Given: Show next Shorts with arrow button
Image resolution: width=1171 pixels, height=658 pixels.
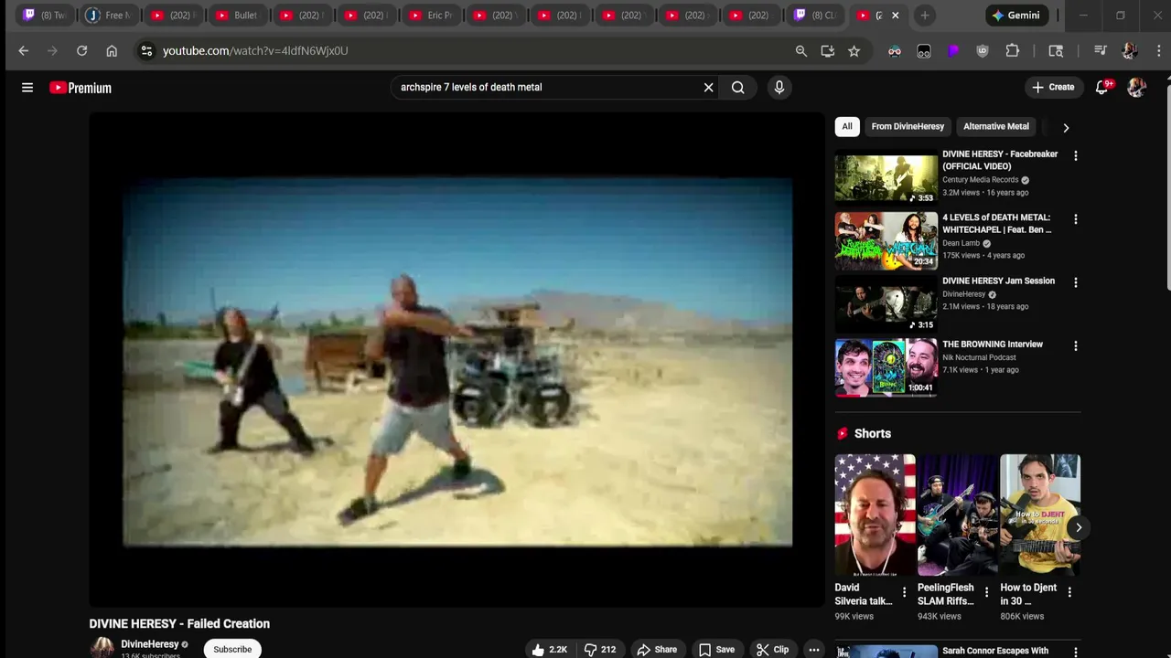Looking at the screenshot, I should click(1079, 527).
